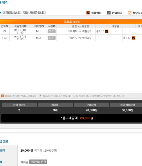142x166 pixels.
Task: Click the 패1.87 odds value
Action: tap(127, 38)
